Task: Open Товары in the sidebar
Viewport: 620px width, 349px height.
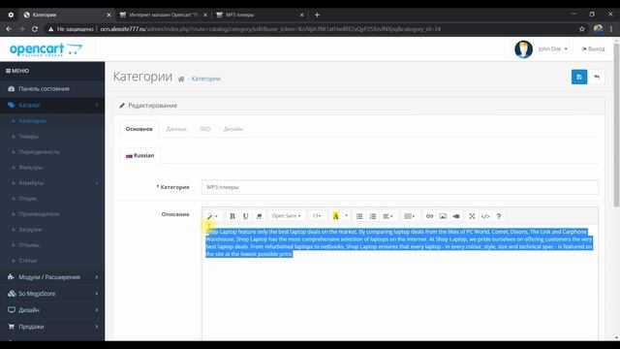Action: point(52,137)
